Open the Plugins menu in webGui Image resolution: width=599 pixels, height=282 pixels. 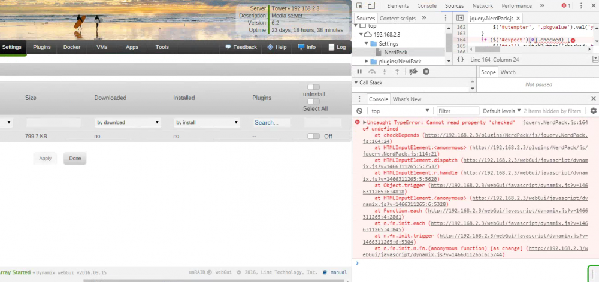[42, 47]
